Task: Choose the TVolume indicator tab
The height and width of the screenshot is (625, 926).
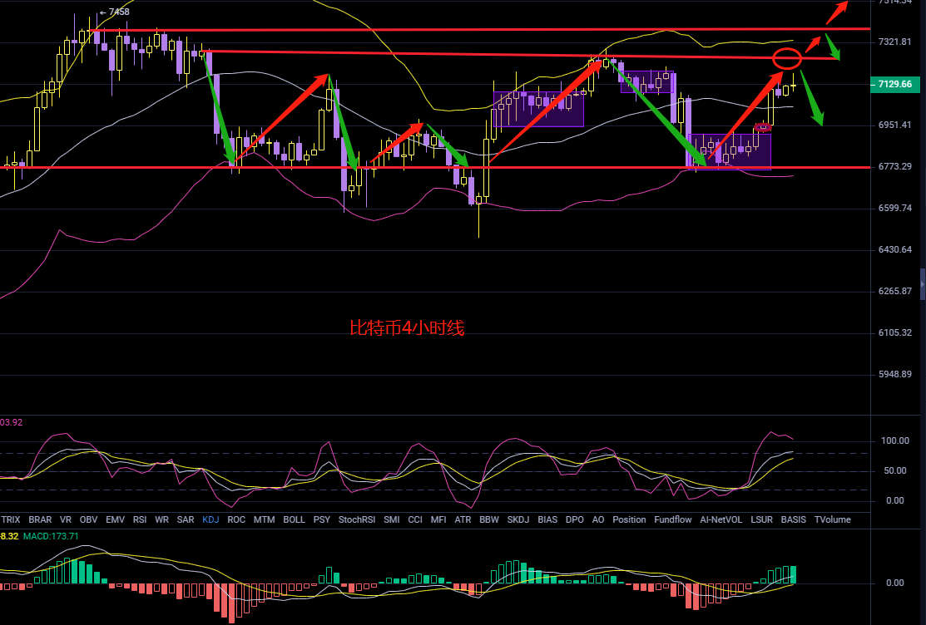Action: click(x=832, y=519)
